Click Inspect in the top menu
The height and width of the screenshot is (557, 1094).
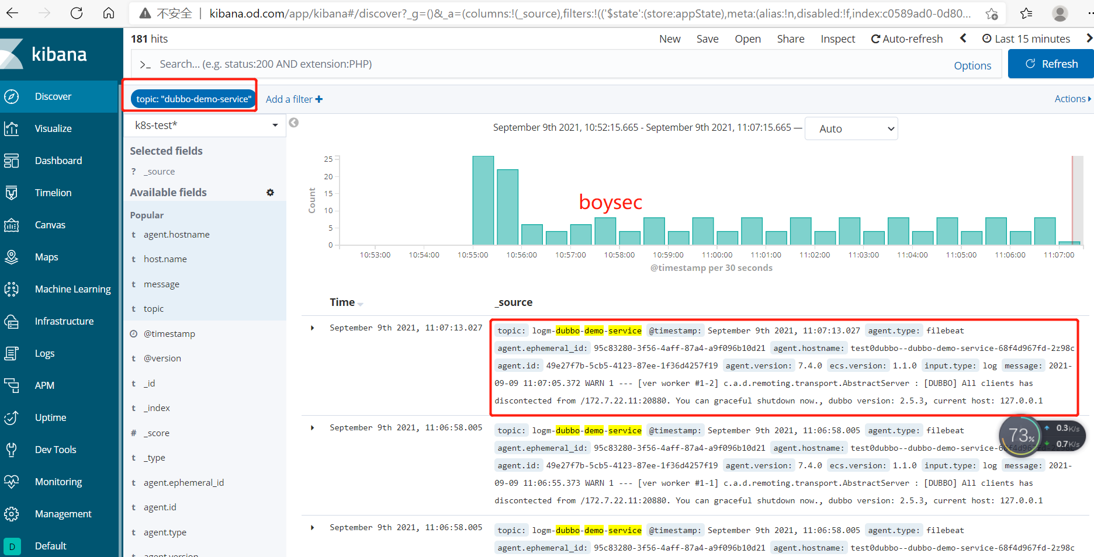(837, 39)
